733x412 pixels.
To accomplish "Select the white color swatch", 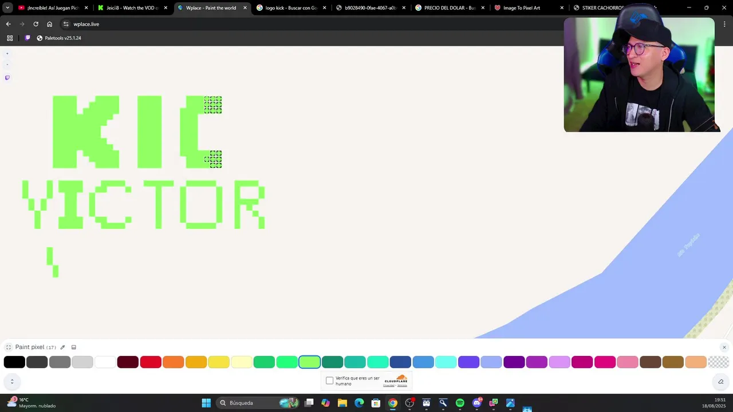I will pos(105,362).
